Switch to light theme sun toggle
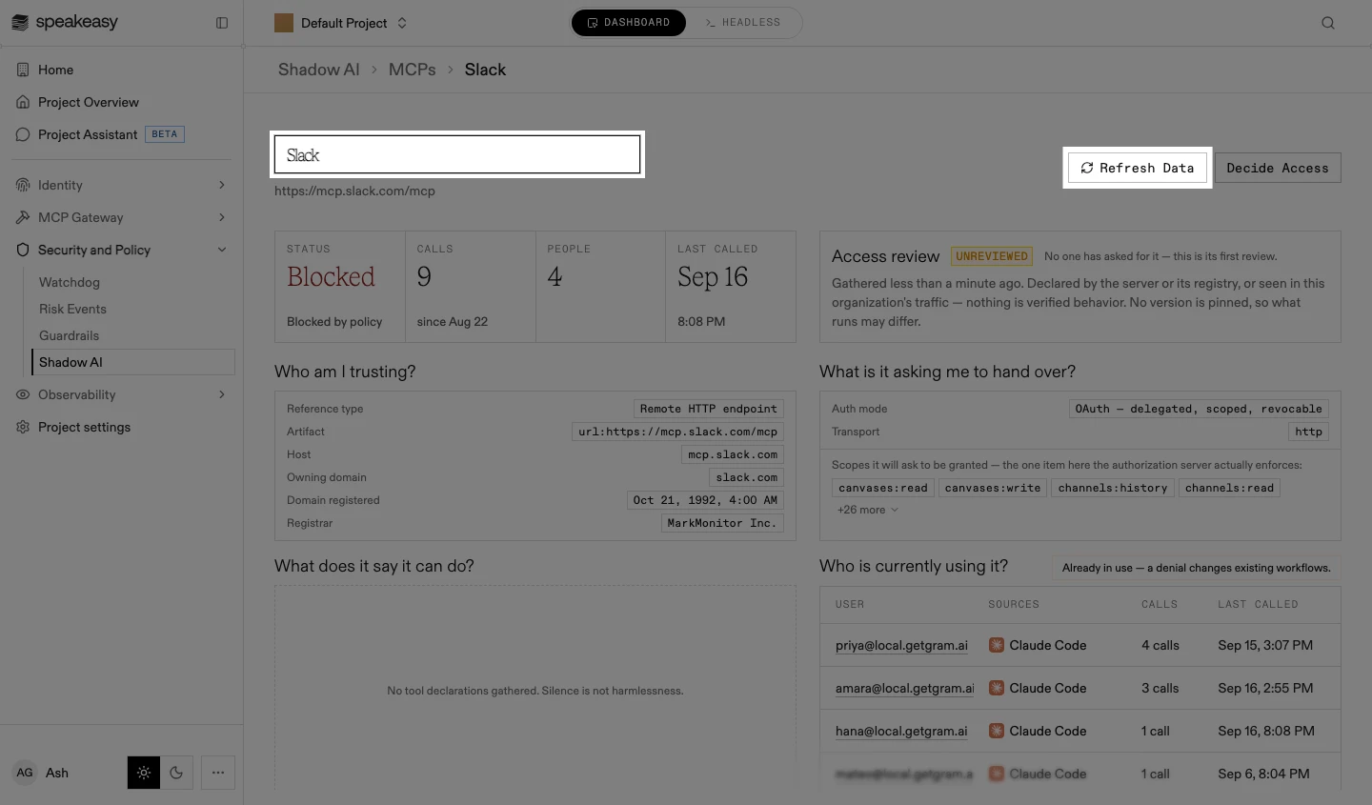Viewport: 1372px width, 805px height. click(x=144, y=773)
